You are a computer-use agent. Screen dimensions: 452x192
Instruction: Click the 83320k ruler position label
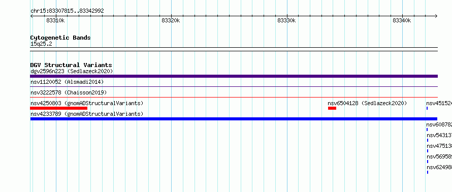tap(171, 20)
